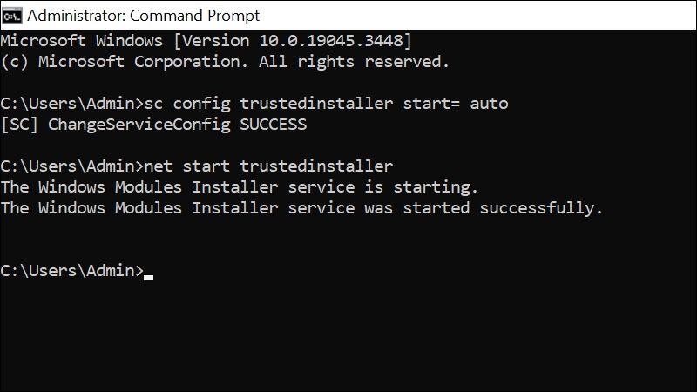This screenshot has width=697, height=392.
Task: Click the "service is starting." output line
Action: 382,187
